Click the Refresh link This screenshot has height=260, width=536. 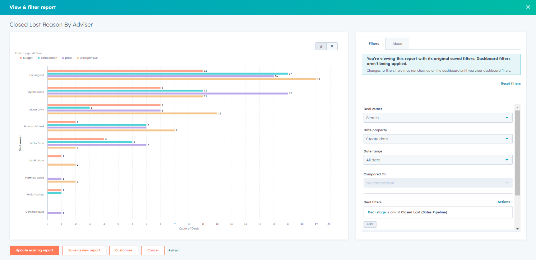click(x=174, y=250)
